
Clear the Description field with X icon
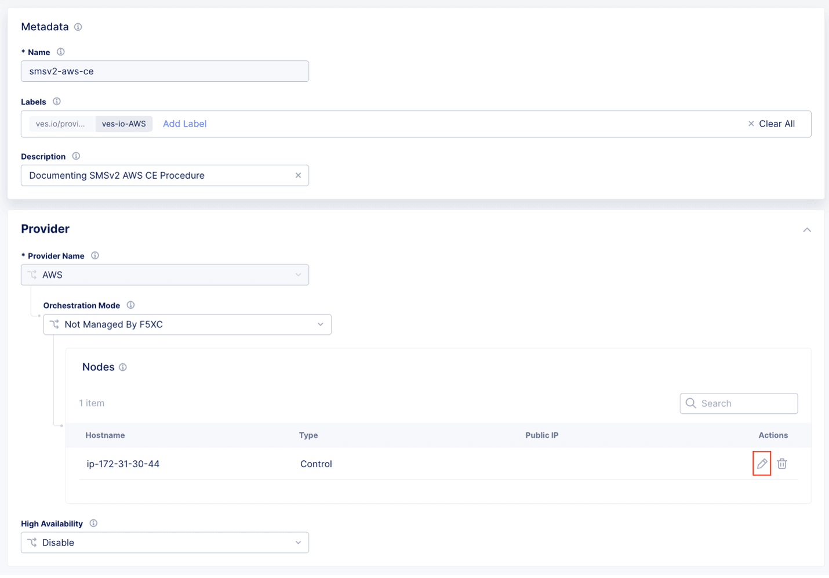(298, 175)
